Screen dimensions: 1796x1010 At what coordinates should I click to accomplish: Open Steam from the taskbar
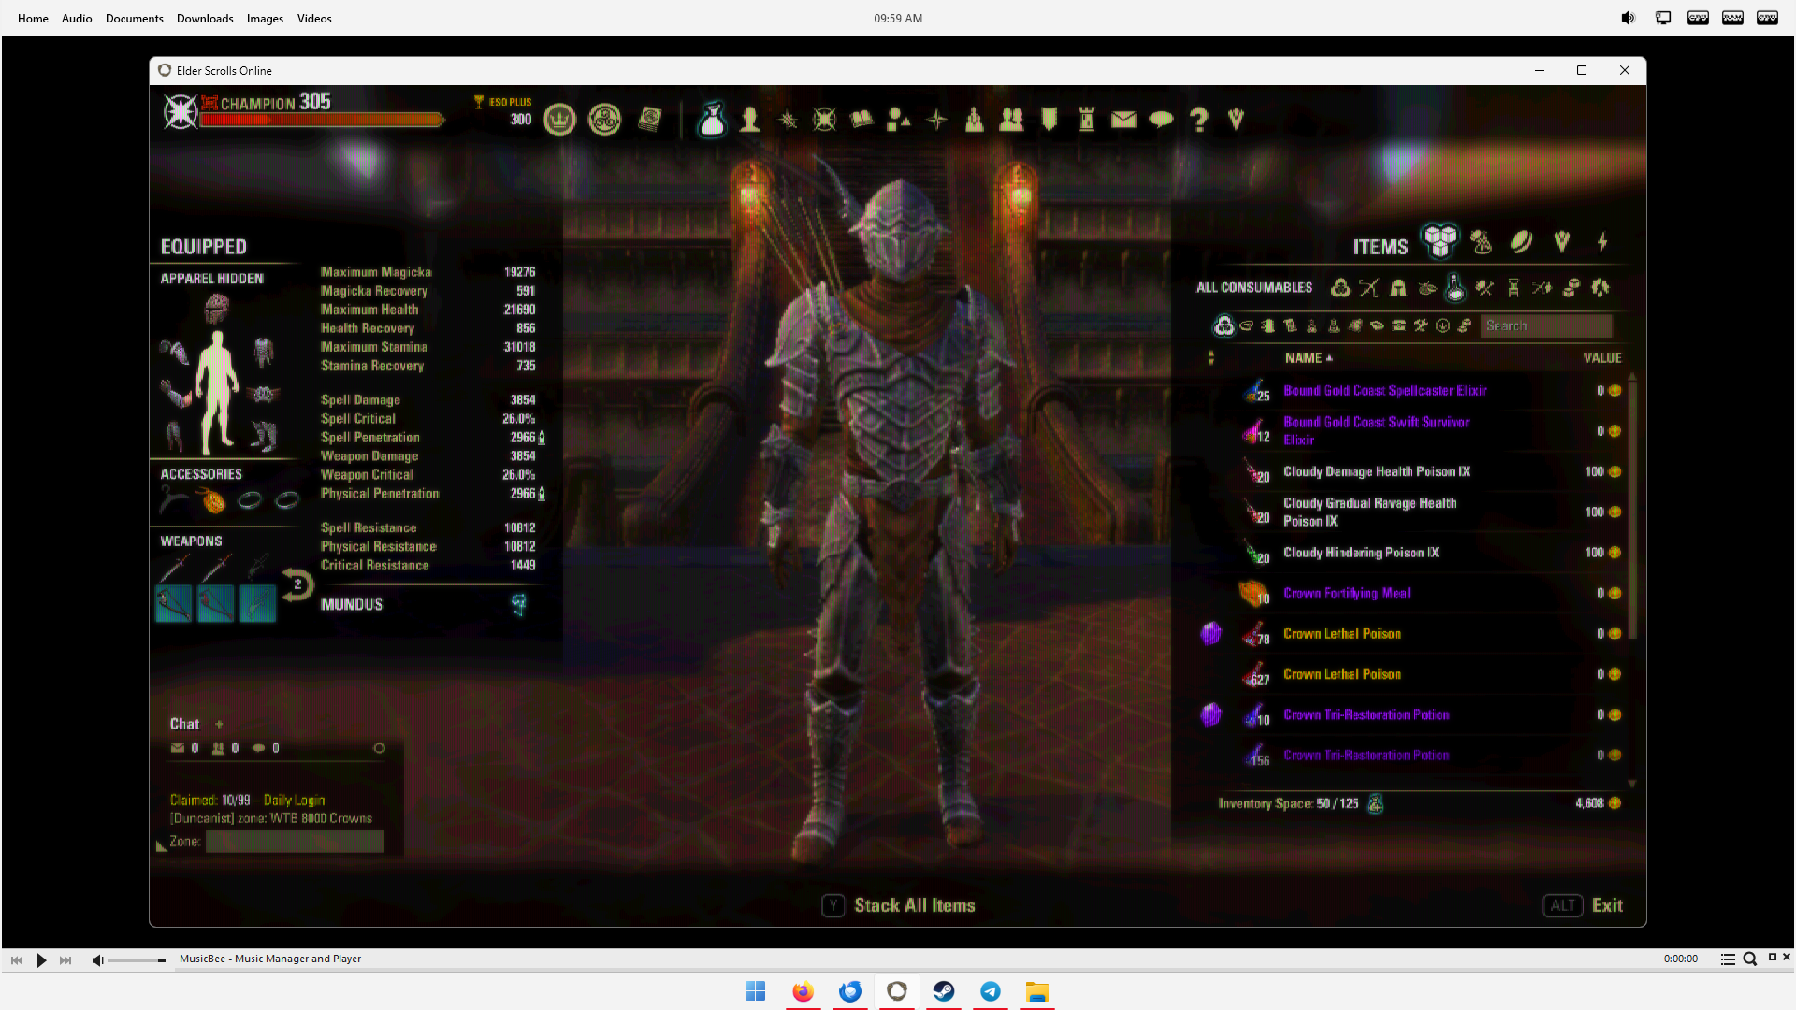pyautogui.click(x=944, y=991)
